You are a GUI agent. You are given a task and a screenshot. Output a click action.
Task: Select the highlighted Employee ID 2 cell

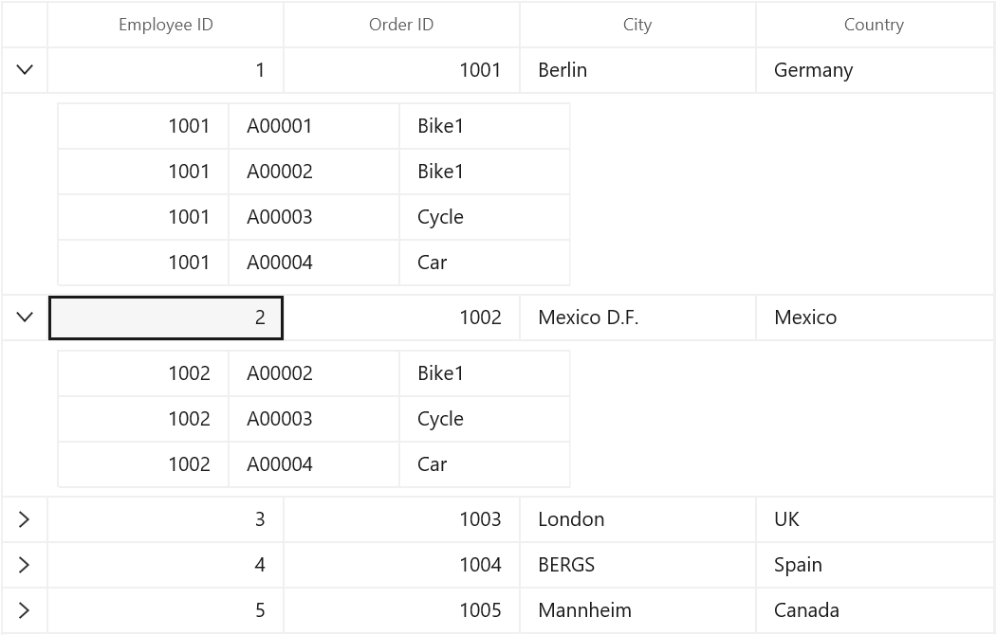tap(166, 317)
